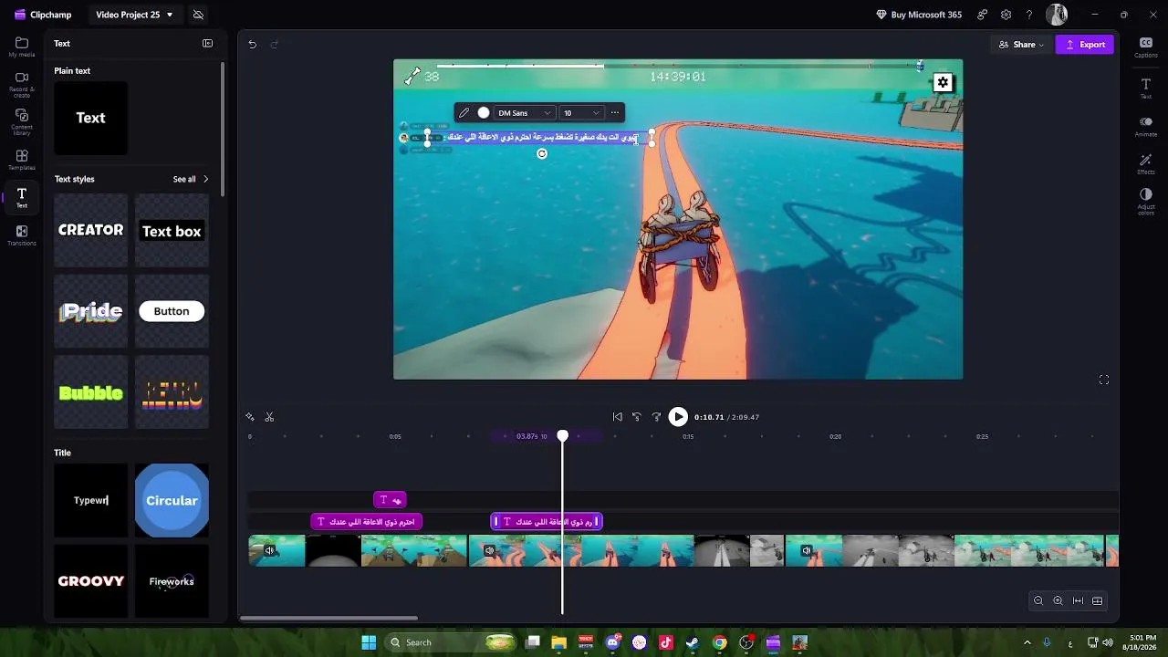Click the rightmost timeline layout icon

(x=1098, y=600)
